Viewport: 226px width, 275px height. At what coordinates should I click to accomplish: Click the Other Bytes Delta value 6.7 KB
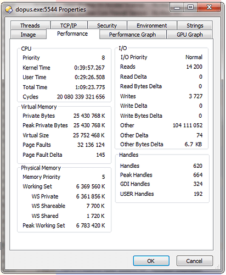[193, 144]
